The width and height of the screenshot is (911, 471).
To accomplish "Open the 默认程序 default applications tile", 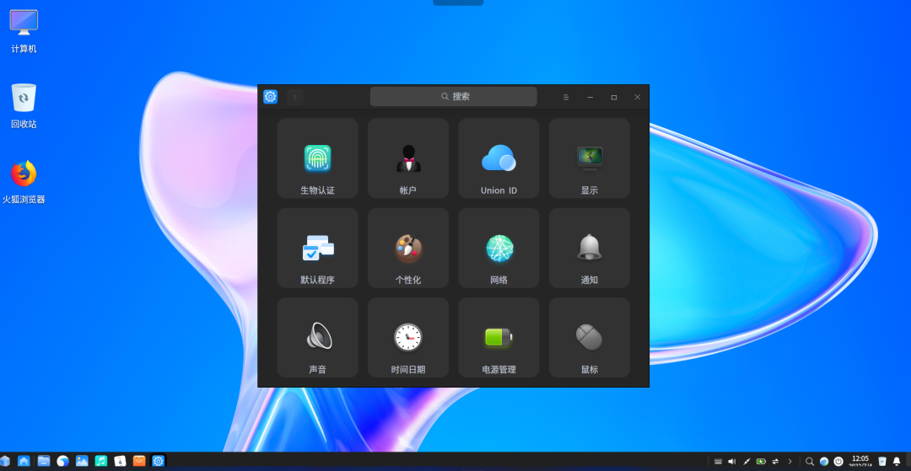I will (x=317, y=248).
